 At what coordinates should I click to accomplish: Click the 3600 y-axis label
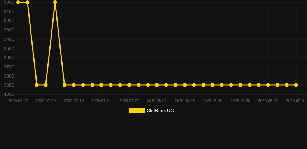(x=9, y=58)
